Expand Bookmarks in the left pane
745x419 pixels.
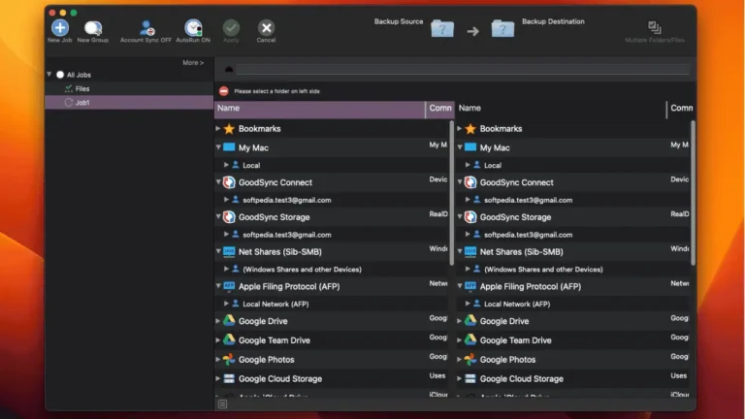218,128
